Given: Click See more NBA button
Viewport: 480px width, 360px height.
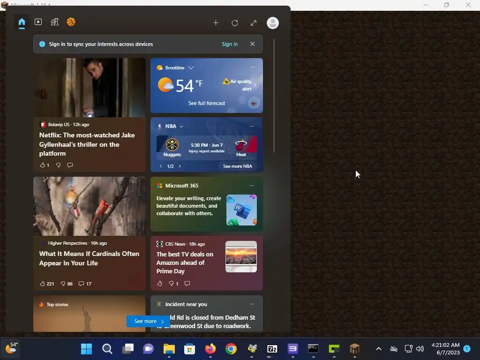Looking at the screenshot, I should click(x=238, y=166).
